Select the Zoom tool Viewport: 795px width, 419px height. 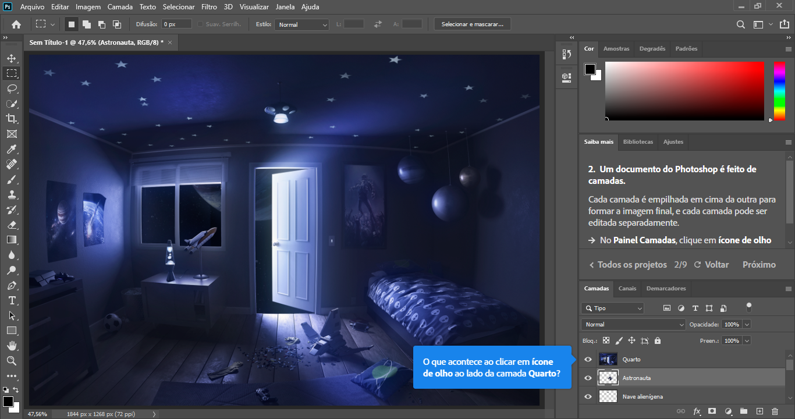click(x=12, y=361)
